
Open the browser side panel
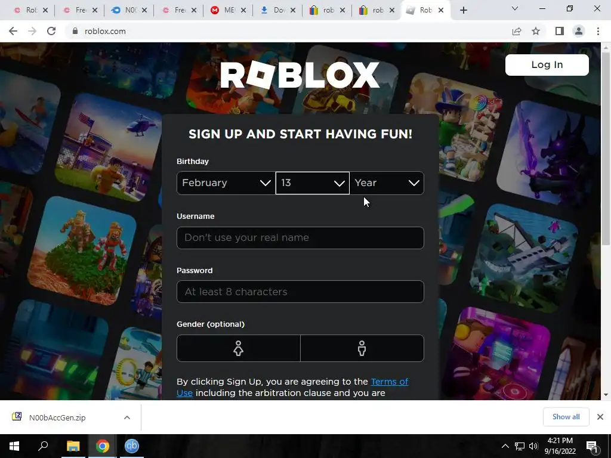pos(560,31)
